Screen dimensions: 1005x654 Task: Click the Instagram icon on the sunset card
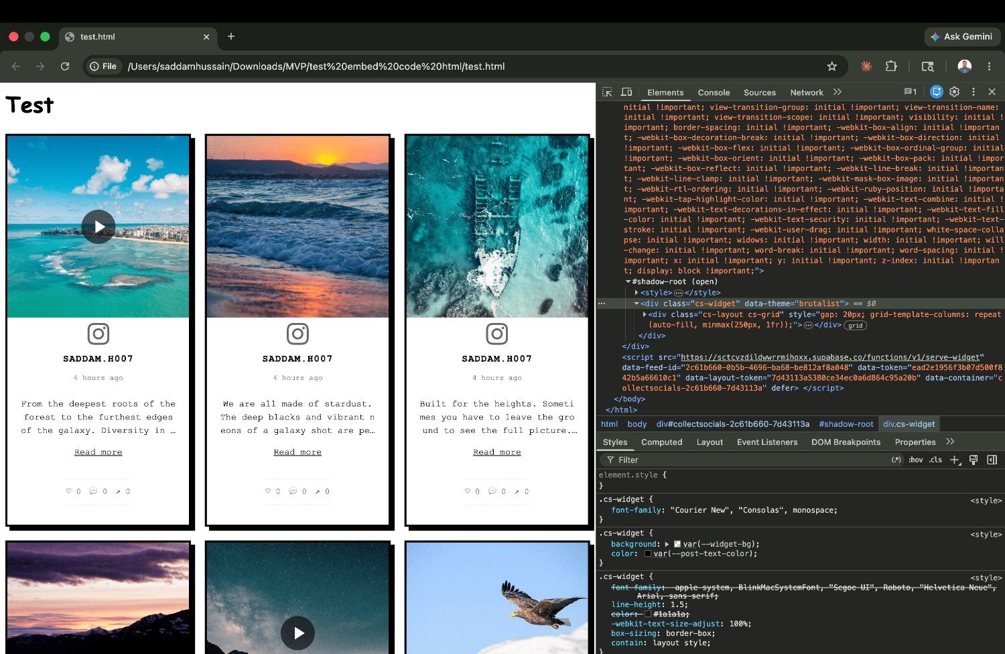(297, 334)
